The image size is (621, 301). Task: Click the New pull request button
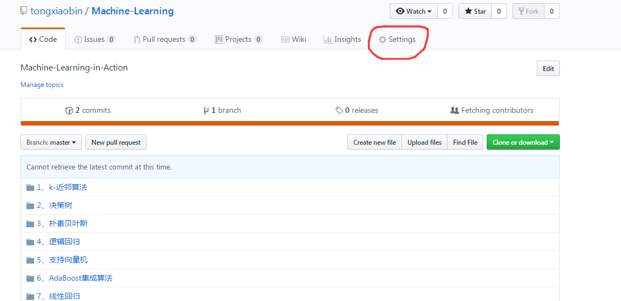(x=116, y=142)
